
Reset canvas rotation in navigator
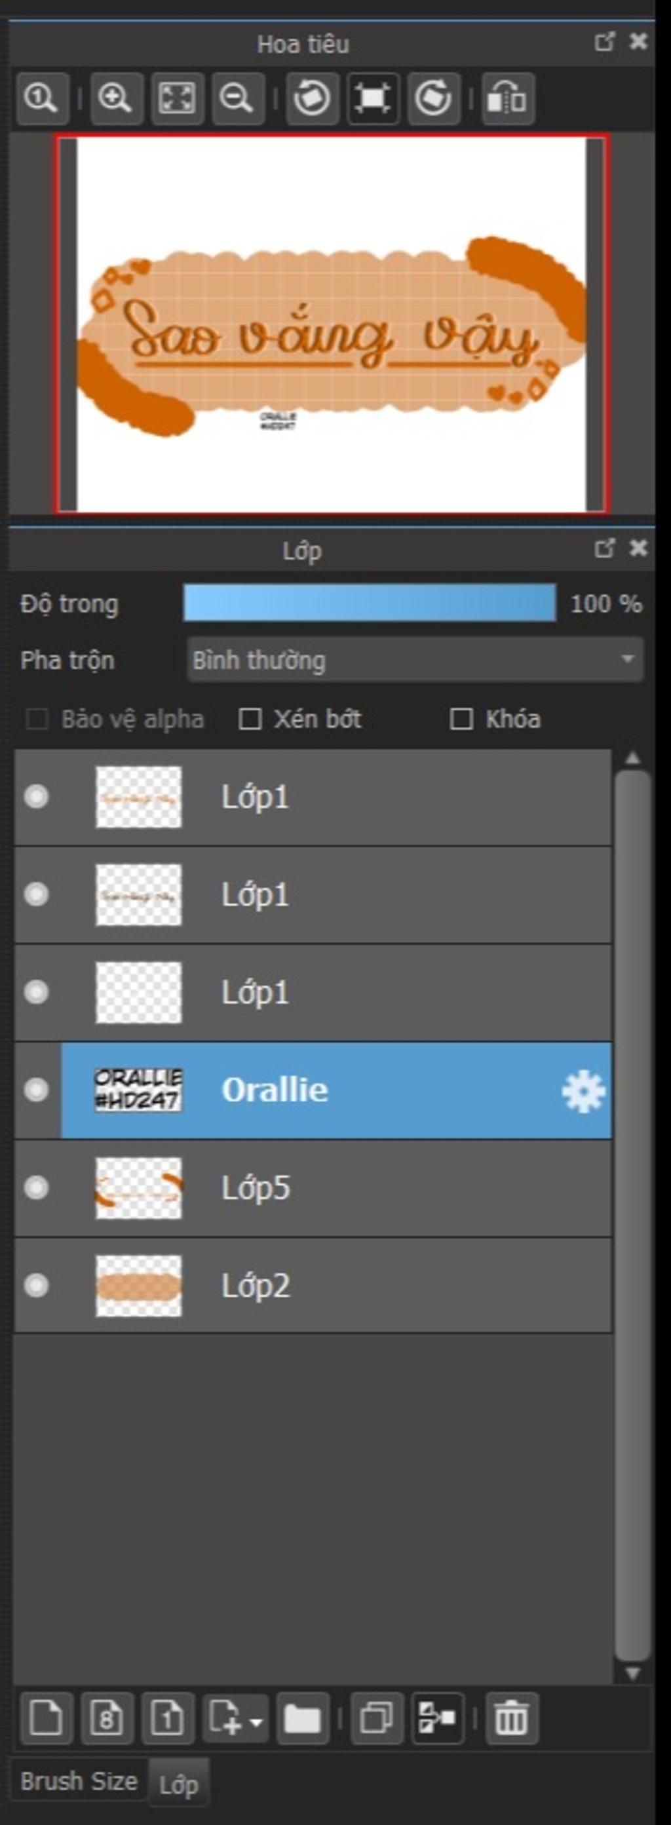pos(373,98)
